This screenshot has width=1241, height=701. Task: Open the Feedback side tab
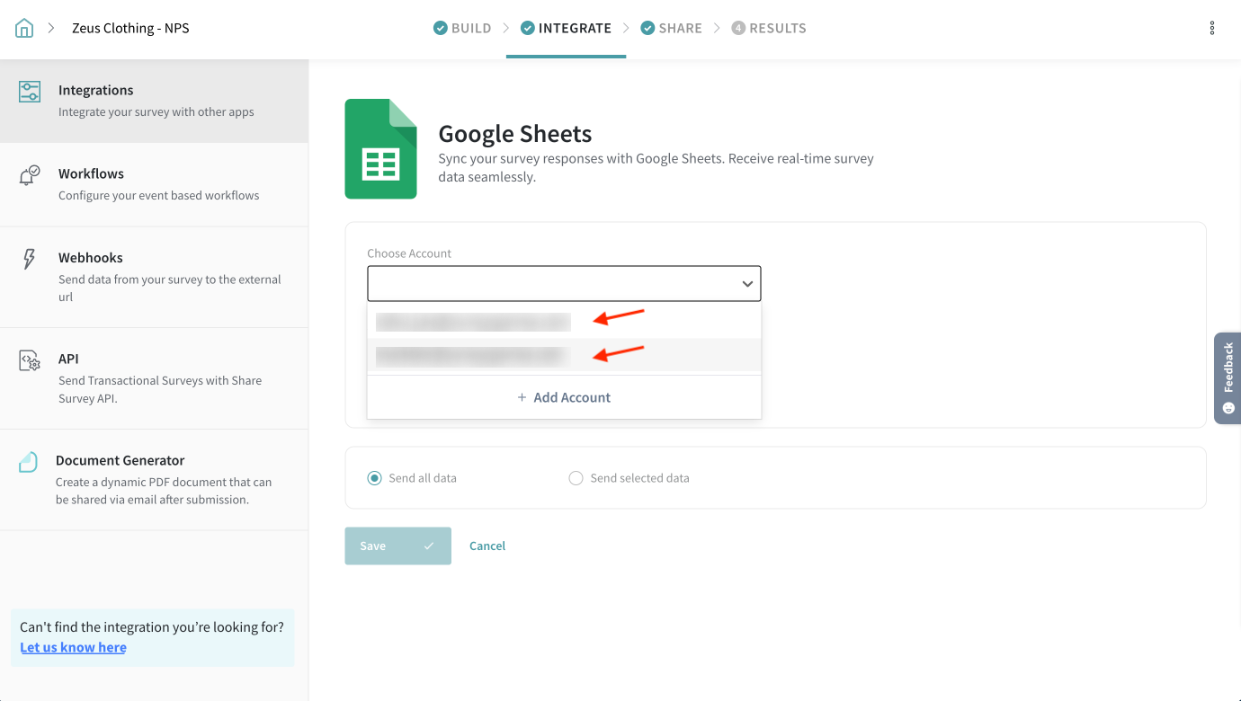[x=1228, y=378]
